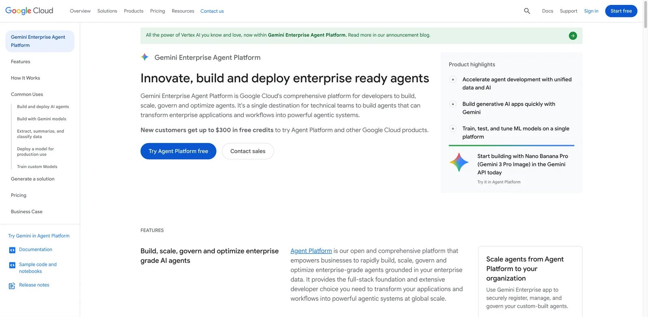Select Gemini Enterprise Agent Platform in the sidebar
The height and width of the screenshot is (317, 648).
[40, 41]
